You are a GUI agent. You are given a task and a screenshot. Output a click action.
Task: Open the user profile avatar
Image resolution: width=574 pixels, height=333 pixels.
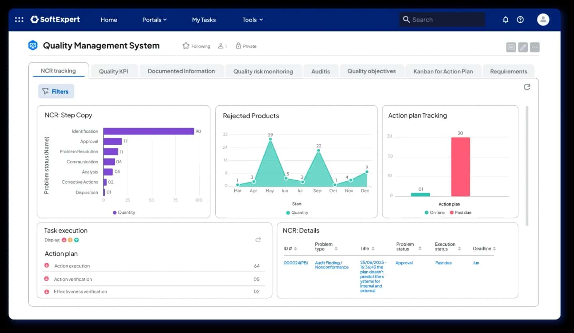pos(543,20)
